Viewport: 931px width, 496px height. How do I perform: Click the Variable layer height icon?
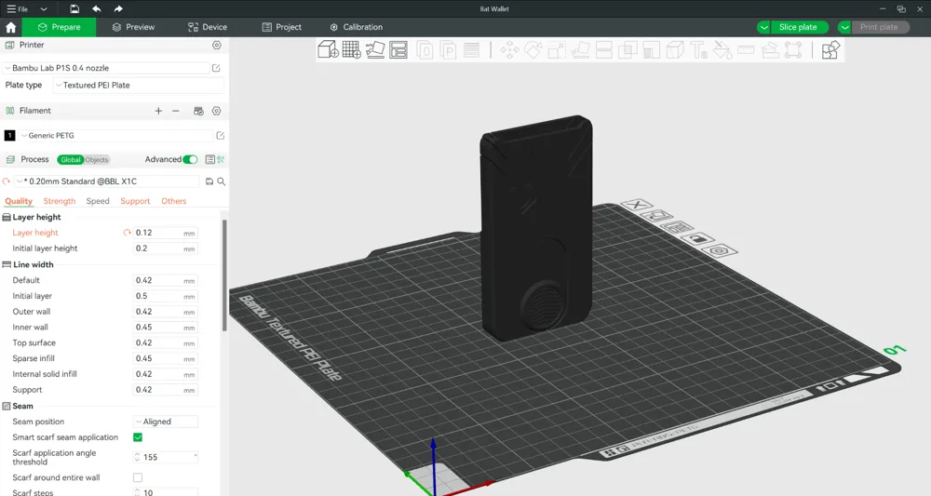coord(471,50)
